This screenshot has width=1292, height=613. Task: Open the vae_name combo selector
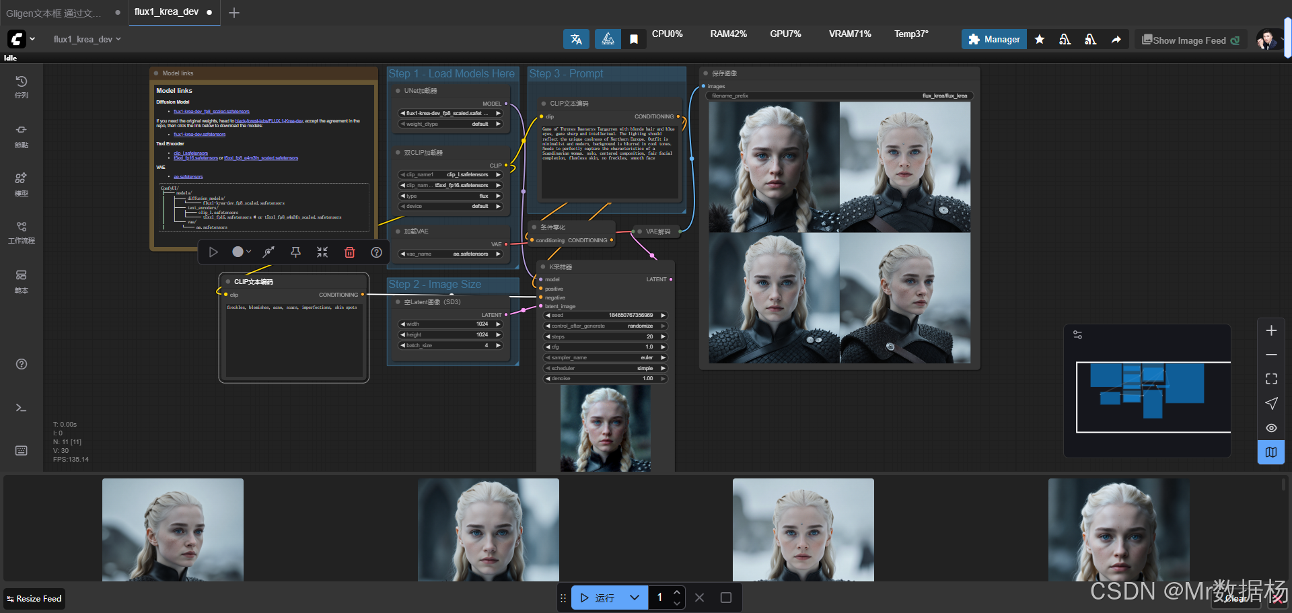point(451,254)
